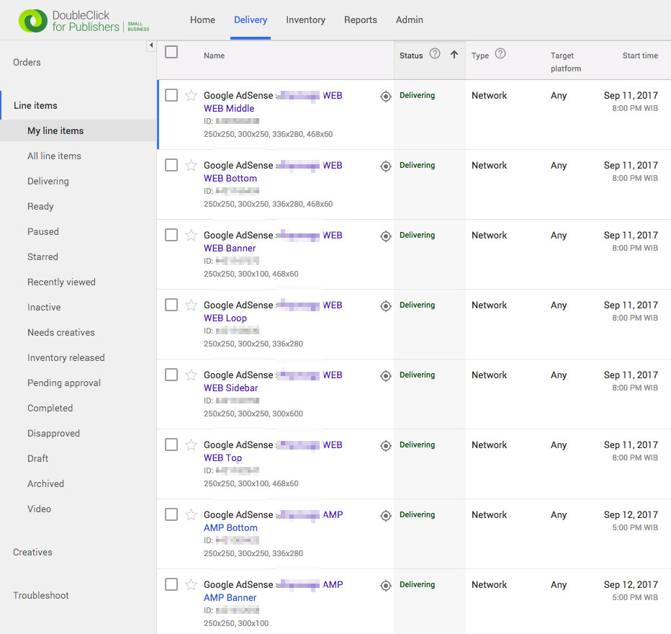
Task: Switch to the Reports tab
Action: click(360, 19)
